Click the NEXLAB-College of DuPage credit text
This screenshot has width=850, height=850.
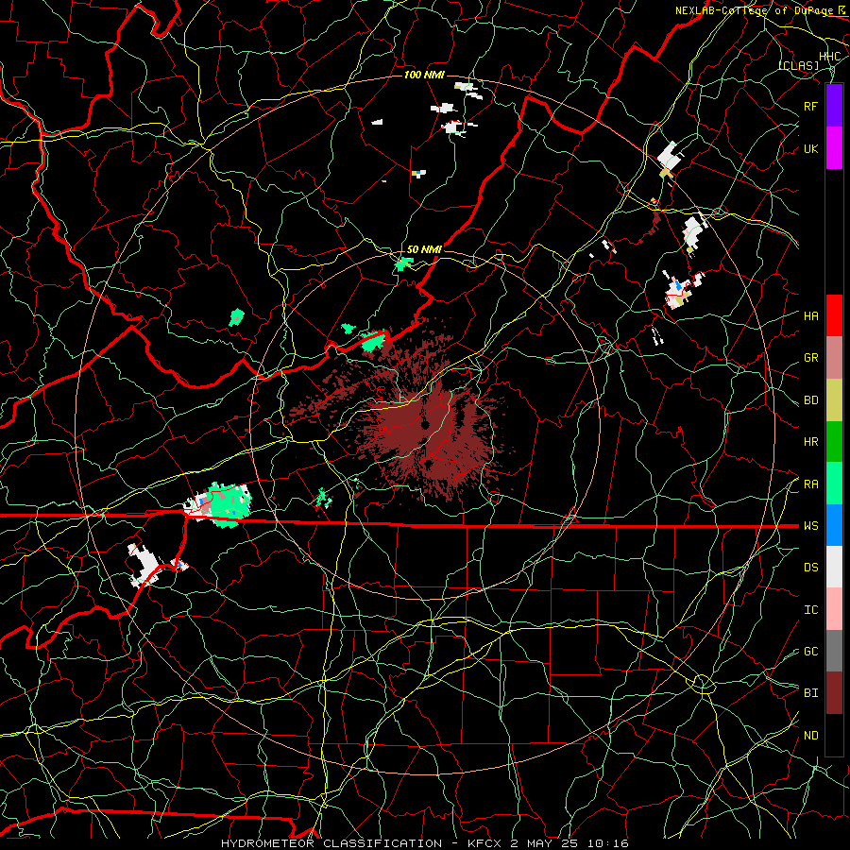(756, 10)
